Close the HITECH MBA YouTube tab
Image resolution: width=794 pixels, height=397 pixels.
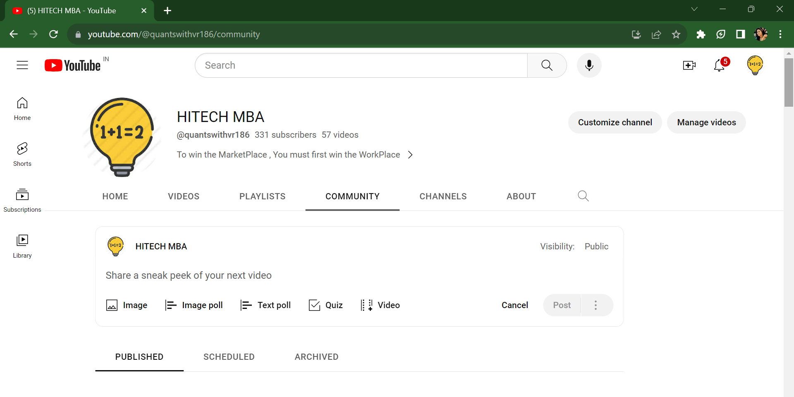[x=144, y=11]
